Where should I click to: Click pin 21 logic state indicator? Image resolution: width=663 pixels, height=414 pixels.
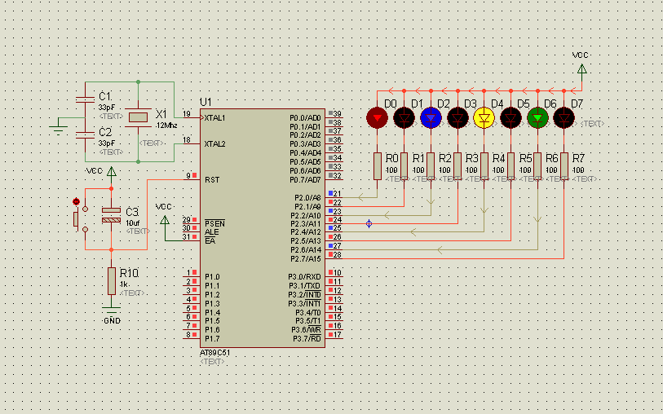pyautogui.click(x=330, y=193)
